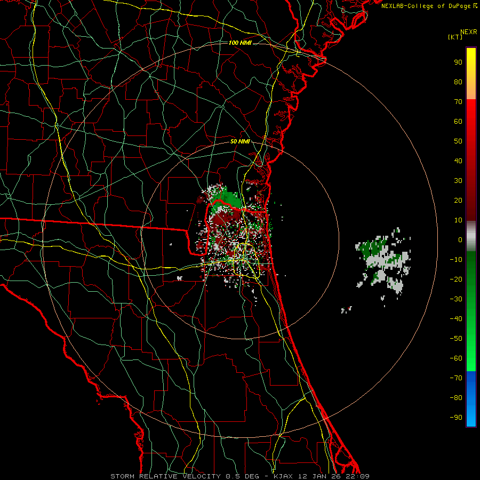Pick the gray zero segment of the color bar
Image resolution: width=480 pixels, height=480 pixels.
(471, 236)
